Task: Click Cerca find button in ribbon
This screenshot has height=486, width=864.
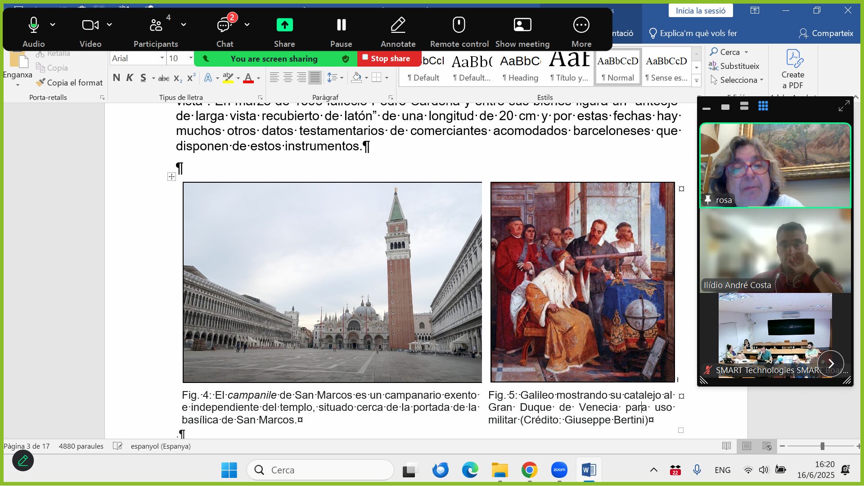Action: point(724,52)
